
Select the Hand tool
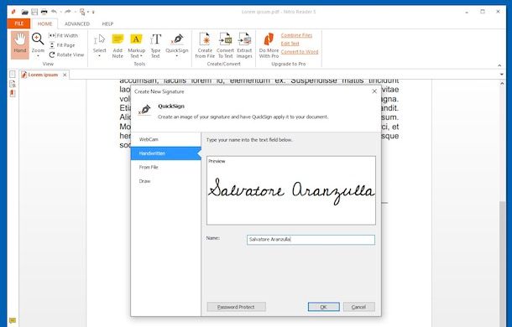tap(20, 44)
